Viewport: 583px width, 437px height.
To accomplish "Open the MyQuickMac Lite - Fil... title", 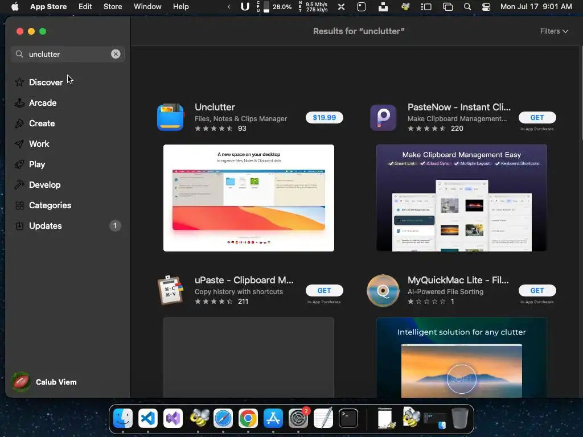I will 458,280.
